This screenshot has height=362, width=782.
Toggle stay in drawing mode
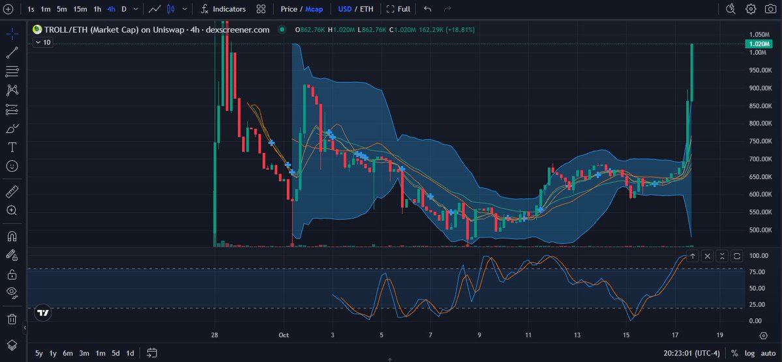[12, 255]
